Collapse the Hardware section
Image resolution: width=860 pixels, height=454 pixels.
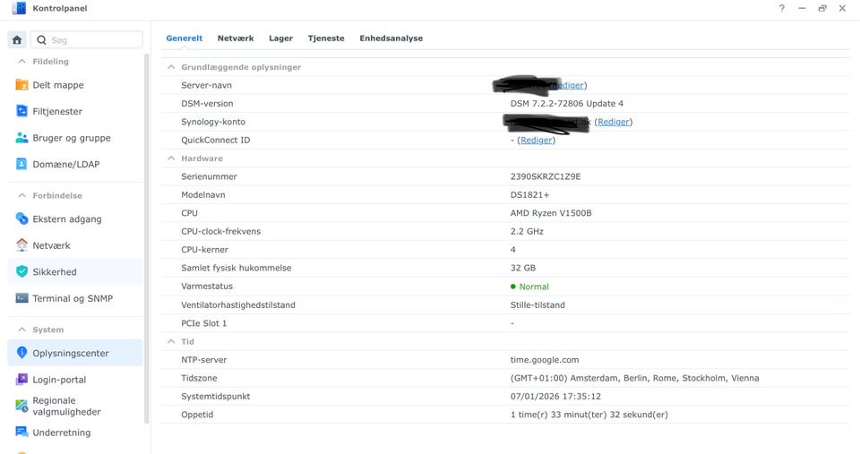(x=171, y=158)
